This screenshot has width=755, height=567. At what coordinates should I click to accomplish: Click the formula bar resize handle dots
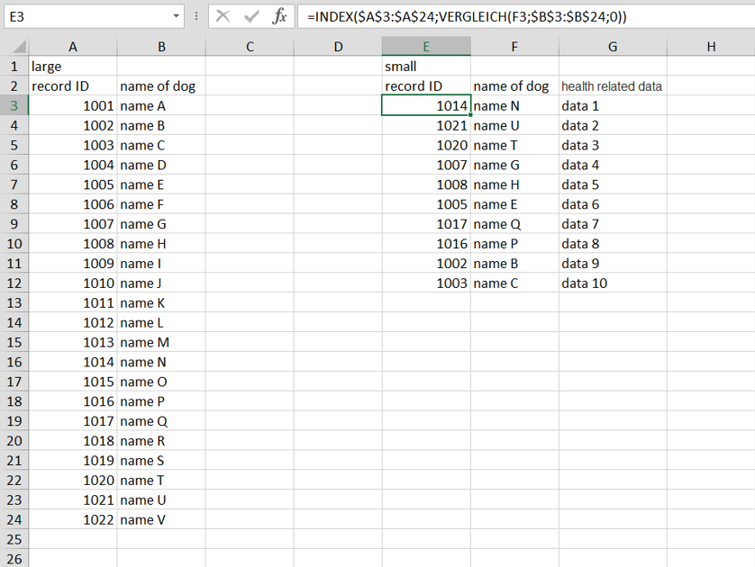click(196, 17)
